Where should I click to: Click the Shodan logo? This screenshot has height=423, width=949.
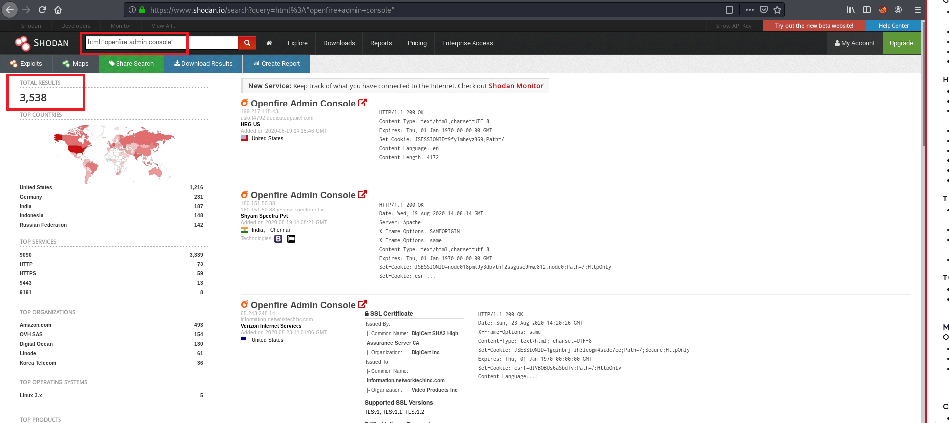[x=42, y=43]
